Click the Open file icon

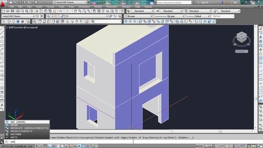pyautogui.click(x=8, y=11)
